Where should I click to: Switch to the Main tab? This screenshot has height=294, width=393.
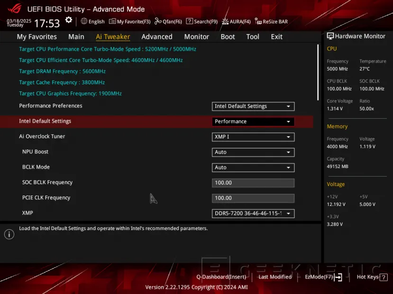pos(76,37)
